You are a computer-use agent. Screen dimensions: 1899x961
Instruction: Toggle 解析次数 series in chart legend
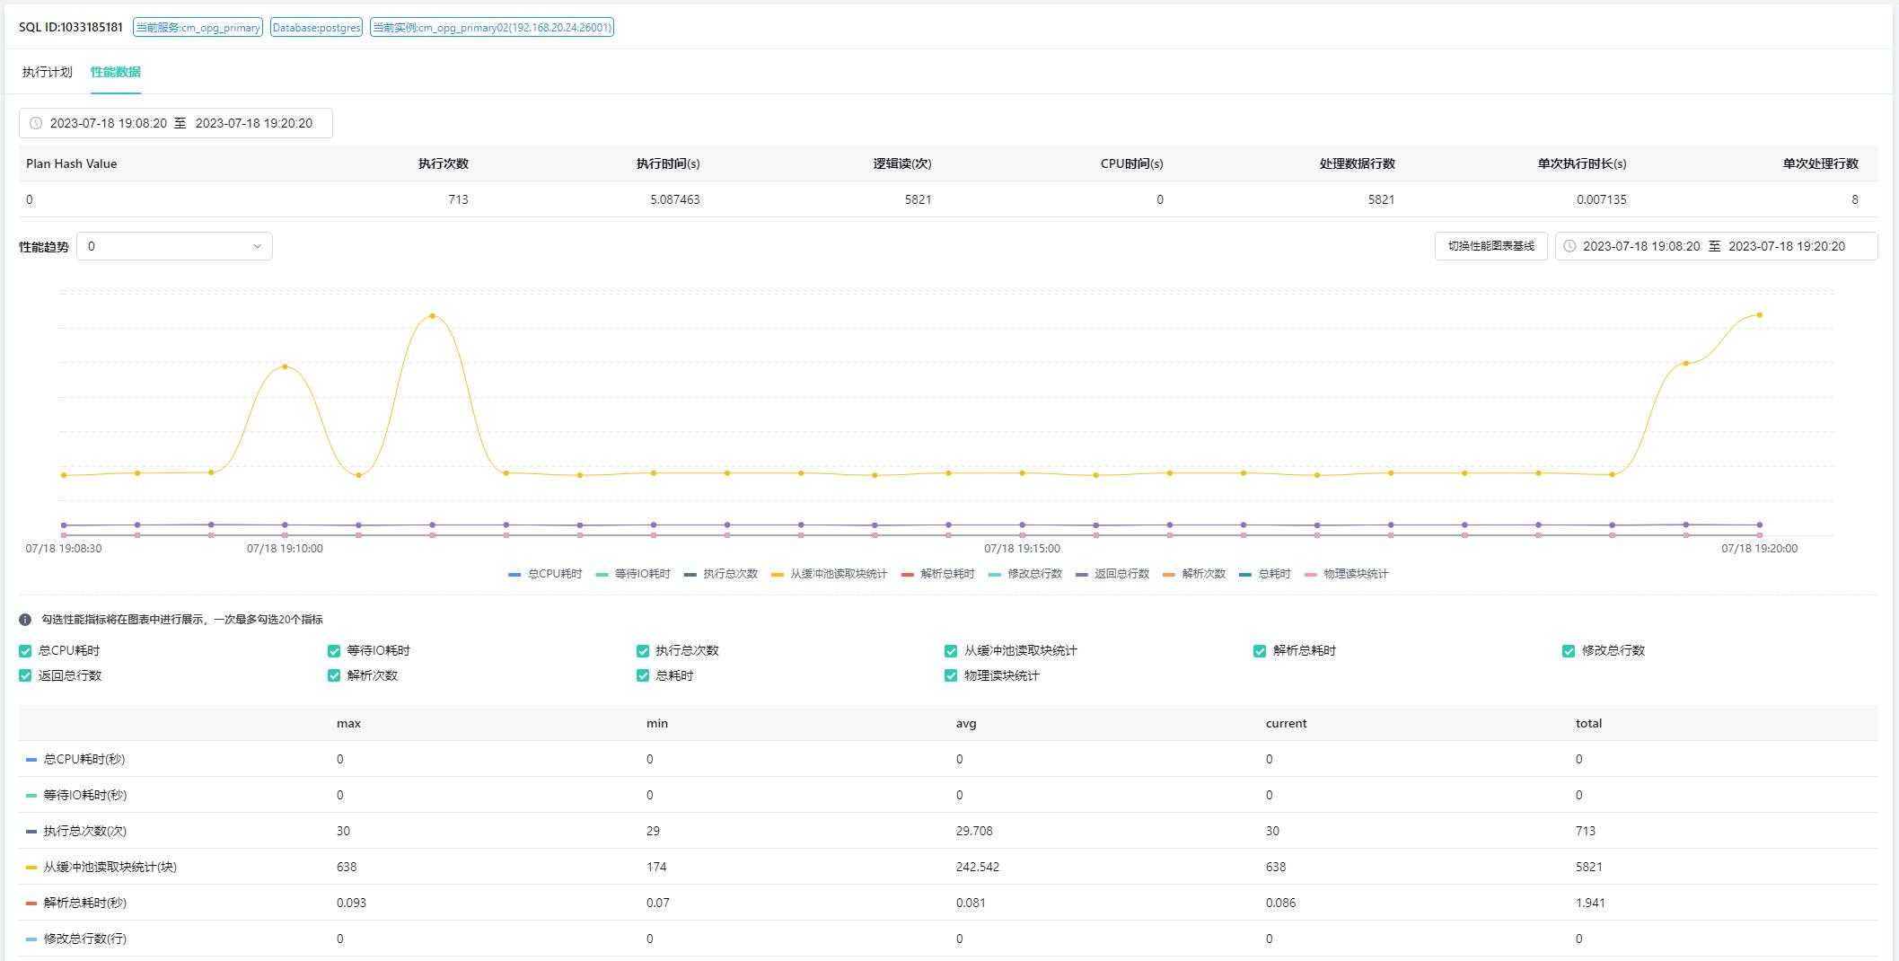click(x=1194, y=574)
